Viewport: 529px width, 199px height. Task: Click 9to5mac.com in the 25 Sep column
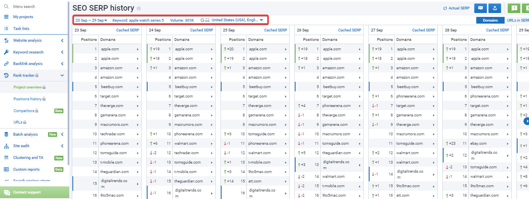click(x=260, y=172)
